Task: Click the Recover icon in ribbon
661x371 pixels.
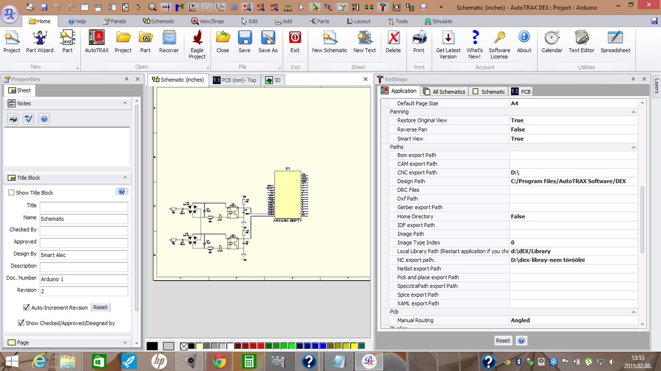Action: [169, 42]
